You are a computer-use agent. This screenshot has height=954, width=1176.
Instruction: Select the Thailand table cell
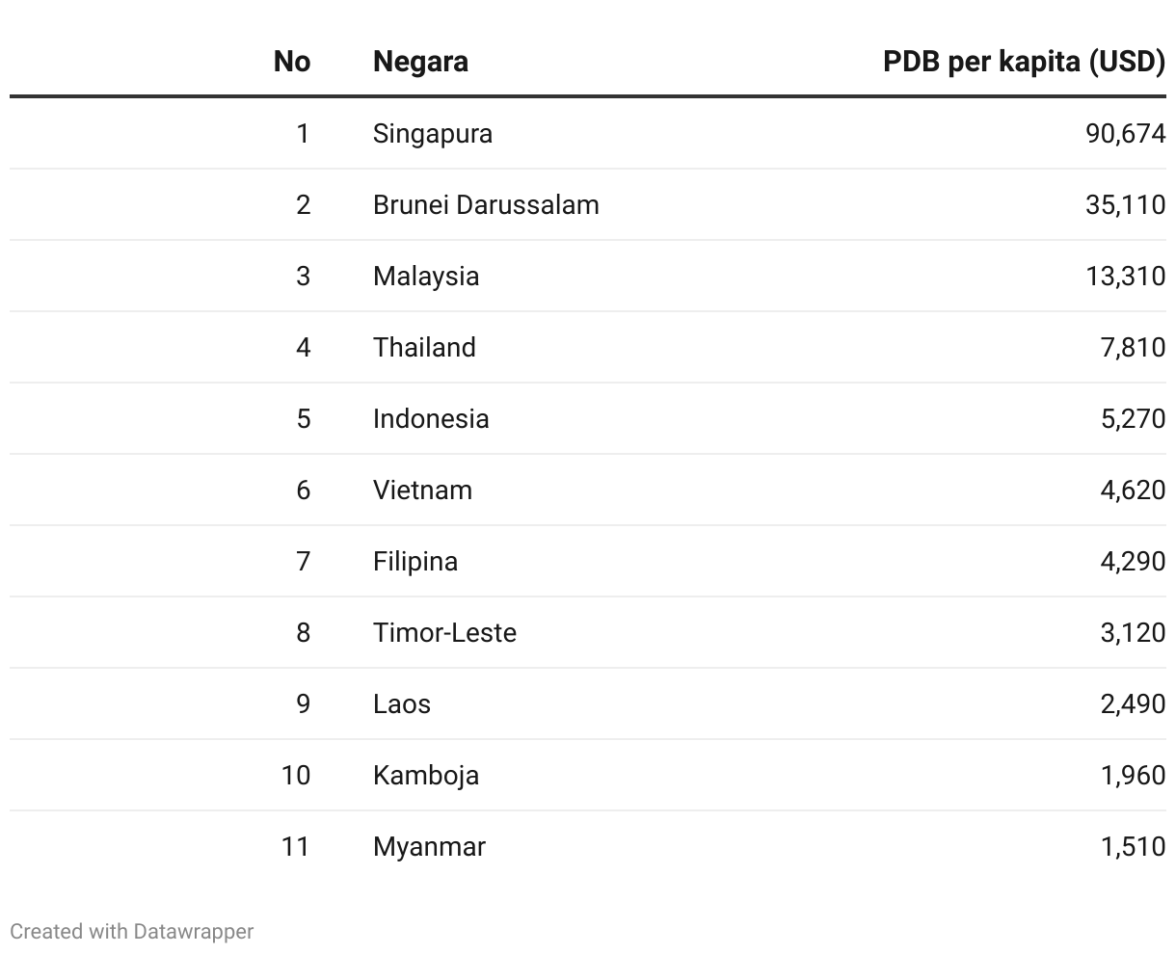(424, 347)
